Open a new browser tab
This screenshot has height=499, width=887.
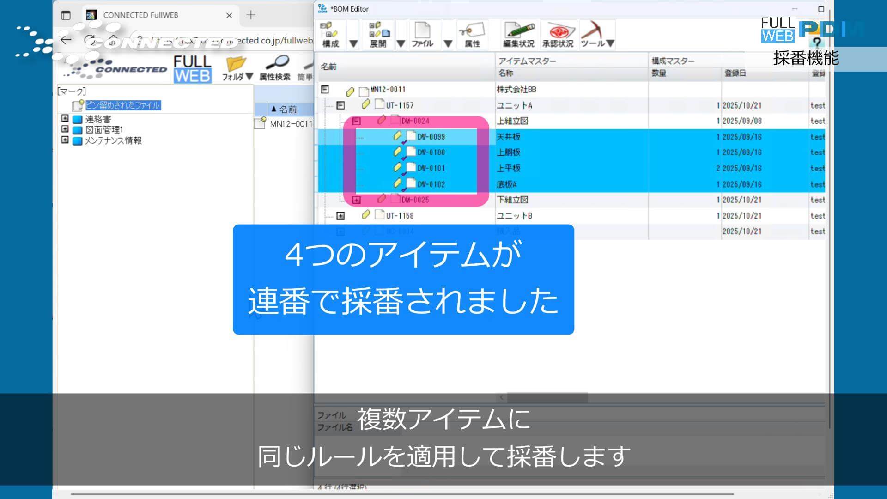pyautogui.click(x=251, y=15)
